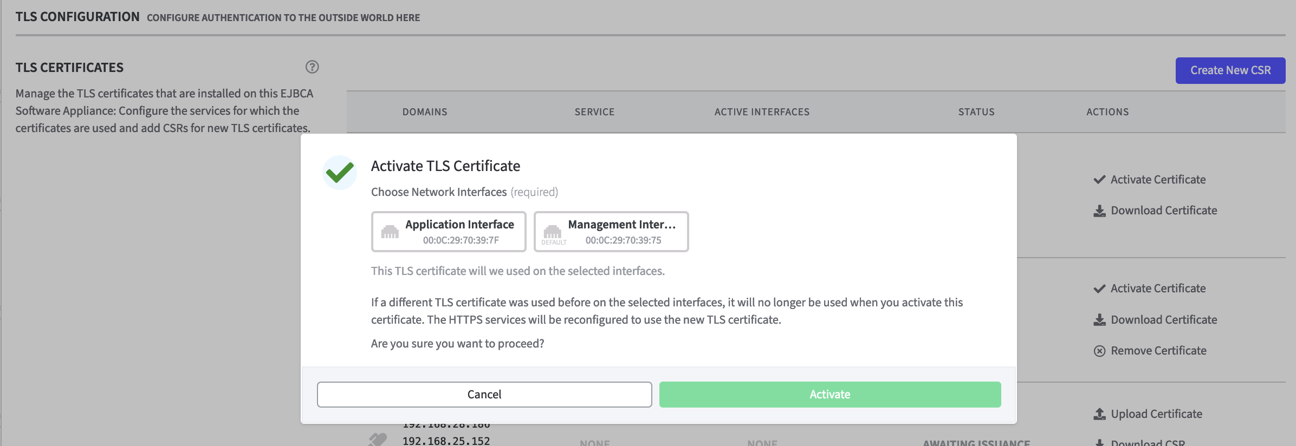Click the Upload Certificate icon

(x=1099, y=414)
